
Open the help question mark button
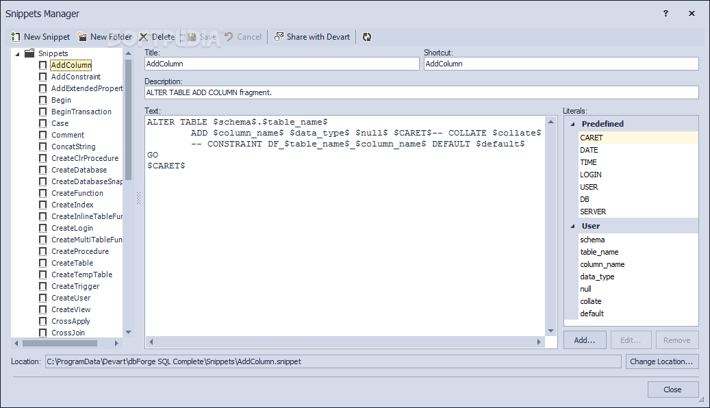[665, 14]
